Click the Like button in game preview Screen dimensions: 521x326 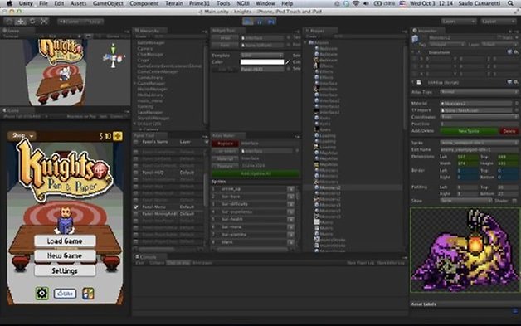click(65, 294)
